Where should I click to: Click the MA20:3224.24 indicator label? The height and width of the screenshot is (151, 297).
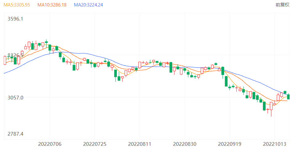(x=89, y=5)
